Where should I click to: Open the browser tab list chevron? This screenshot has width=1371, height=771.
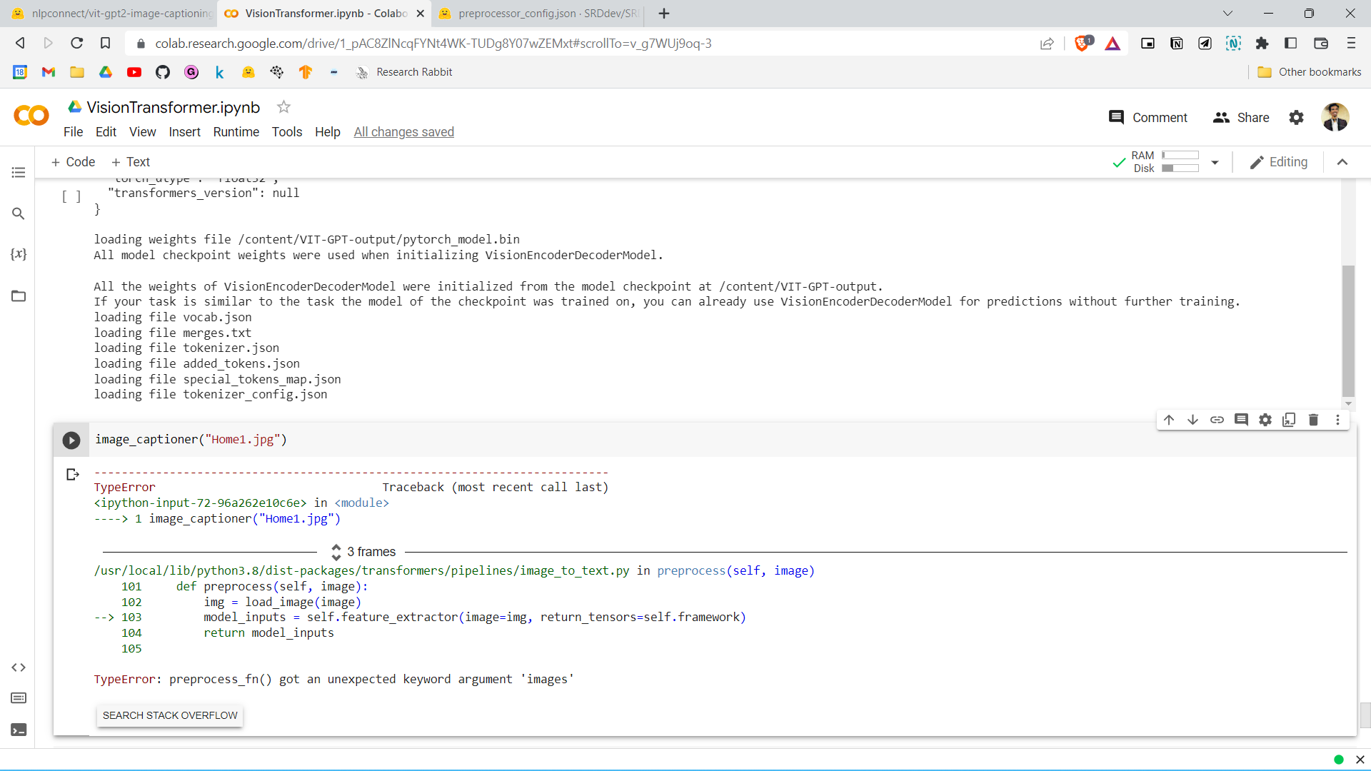tap(1227, 14)
